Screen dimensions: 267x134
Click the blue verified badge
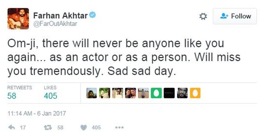click(93, 15)
